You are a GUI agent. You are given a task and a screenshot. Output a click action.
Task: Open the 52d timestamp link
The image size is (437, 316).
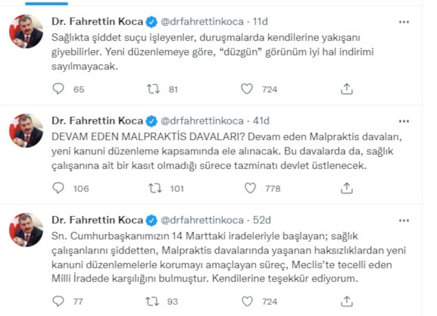[262, 220]
